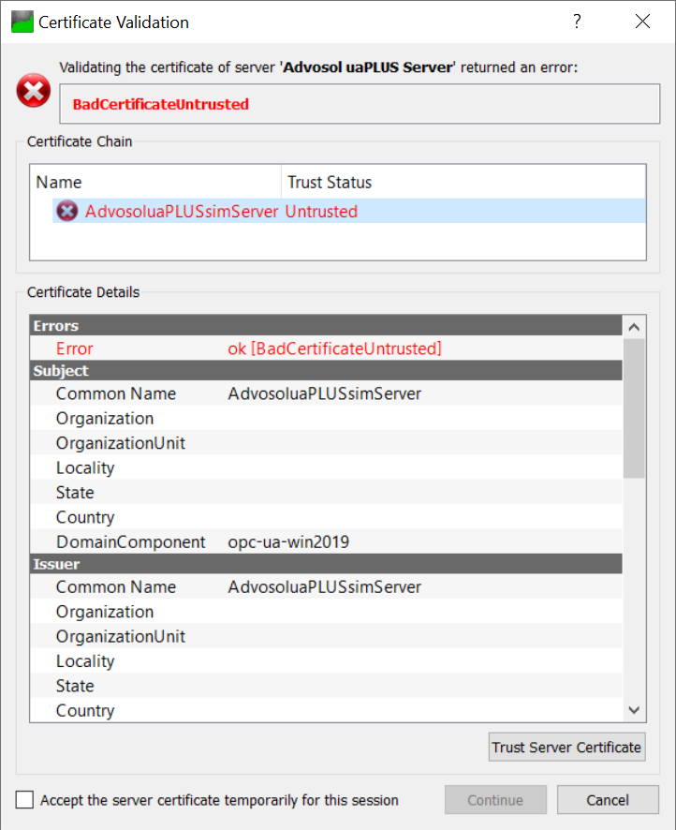
Task: Select the Issuer State row
Action: click(x=326, y=686)
